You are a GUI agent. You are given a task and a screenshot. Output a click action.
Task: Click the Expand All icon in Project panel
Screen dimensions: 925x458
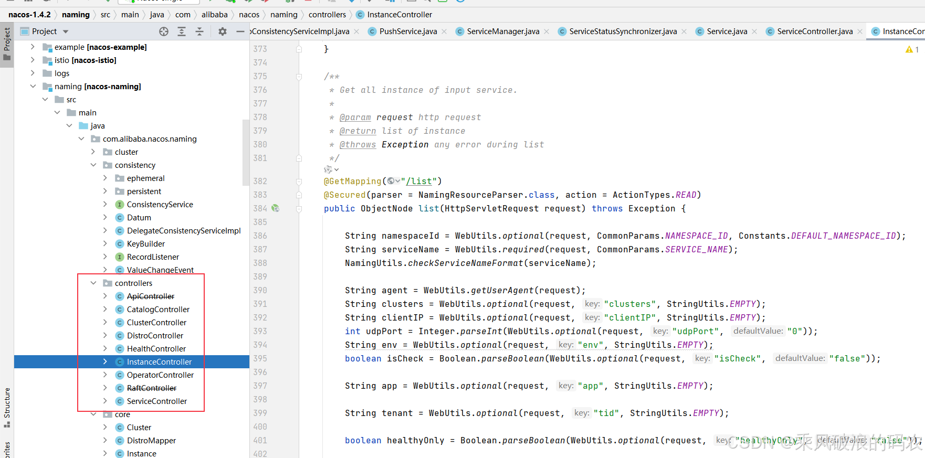pyautogui.click(x=182, y=31)
